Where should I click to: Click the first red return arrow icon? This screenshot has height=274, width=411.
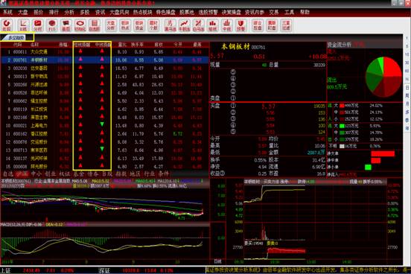tap(7, 25)
